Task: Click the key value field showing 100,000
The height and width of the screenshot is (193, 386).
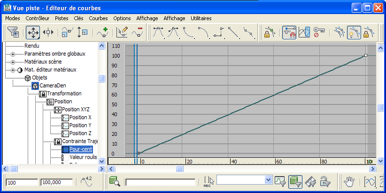Action: tap(57, 182)
